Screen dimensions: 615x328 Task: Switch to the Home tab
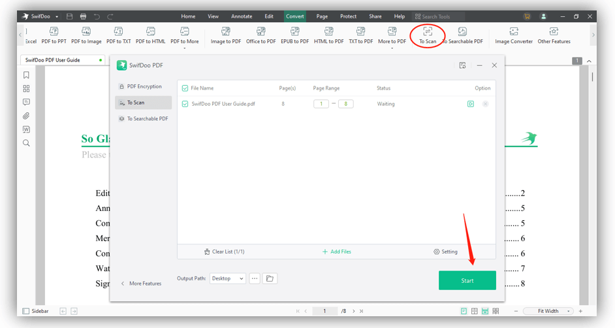click(188, 16)
